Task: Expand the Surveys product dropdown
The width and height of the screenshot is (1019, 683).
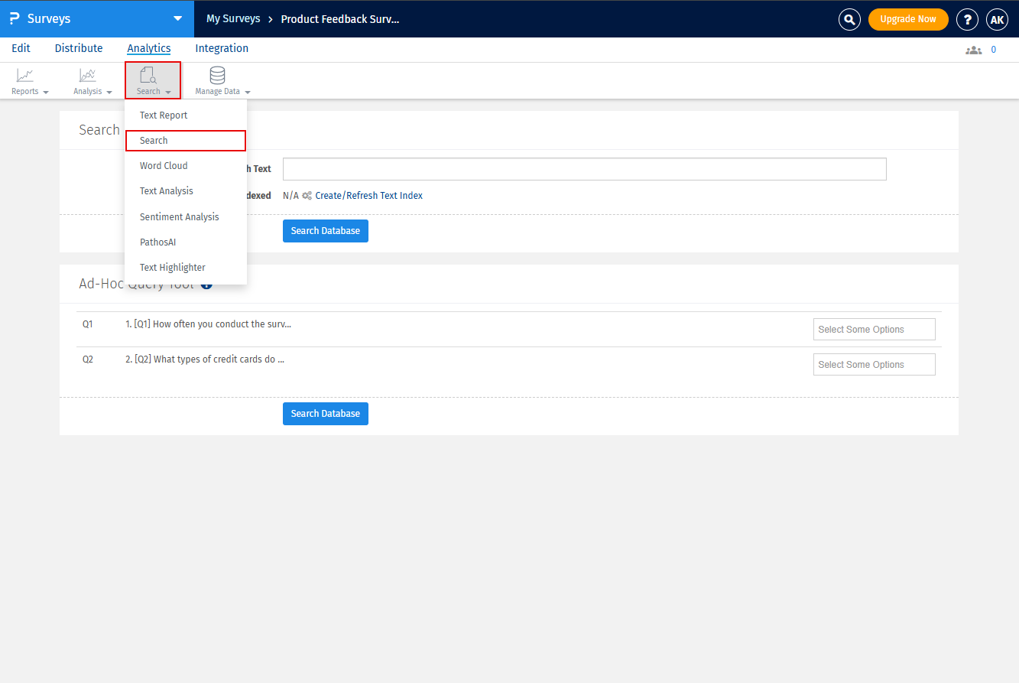Action: click(x=177, y=18)
